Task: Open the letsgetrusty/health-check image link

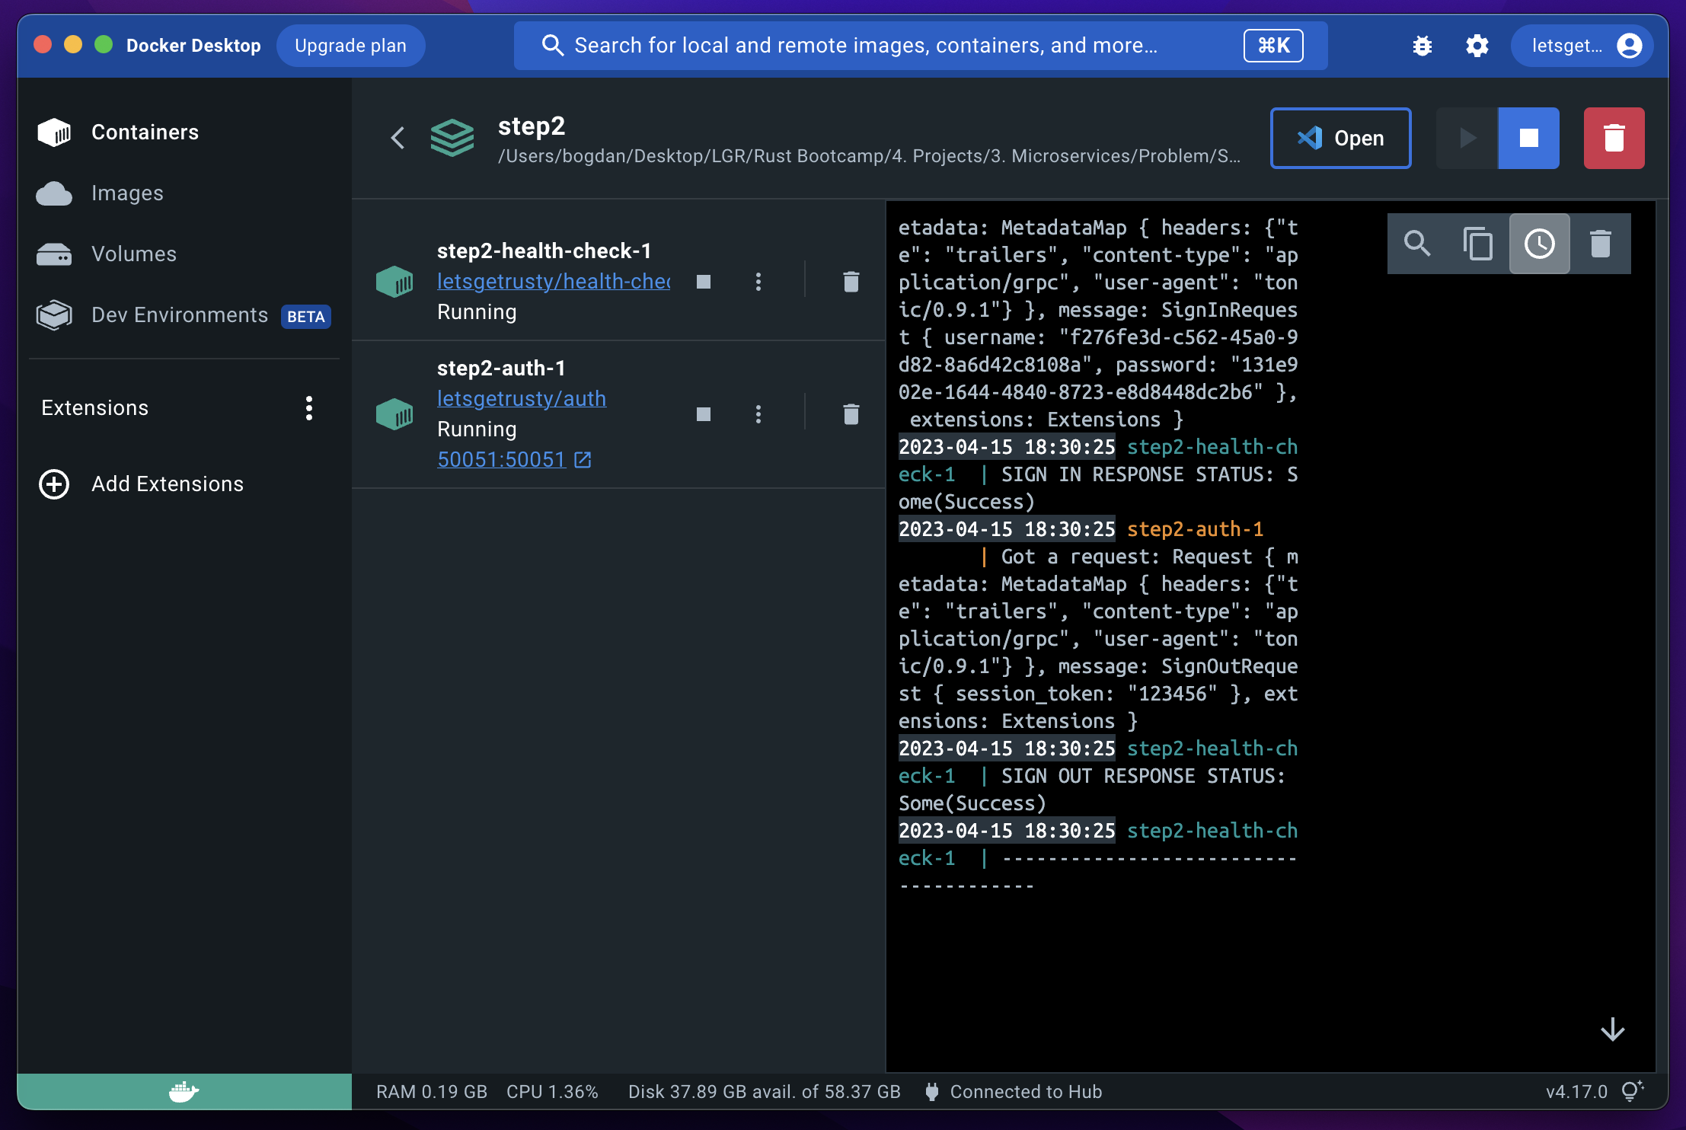Action: click(x=554, y=282)
